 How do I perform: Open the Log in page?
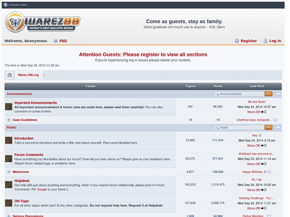(275, 41)
